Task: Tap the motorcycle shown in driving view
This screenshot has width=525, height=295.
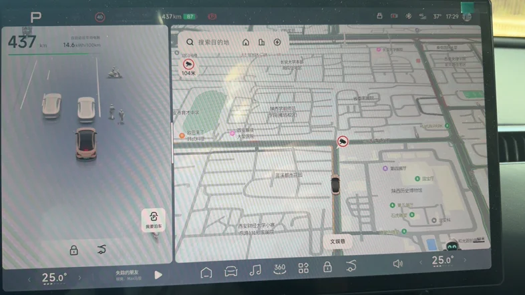Action: 115,73
